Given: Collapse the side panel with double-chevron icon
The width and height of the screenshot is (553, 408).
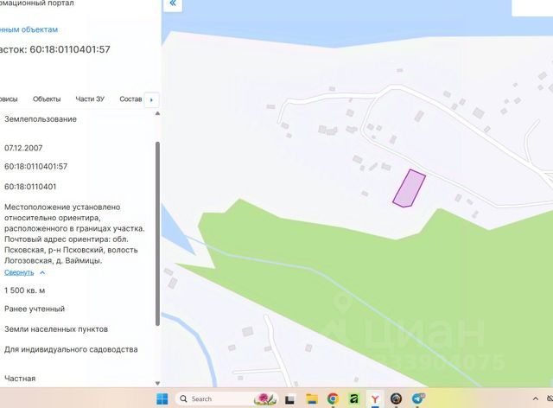Looking at the screenshot, I should pos(173,3).
